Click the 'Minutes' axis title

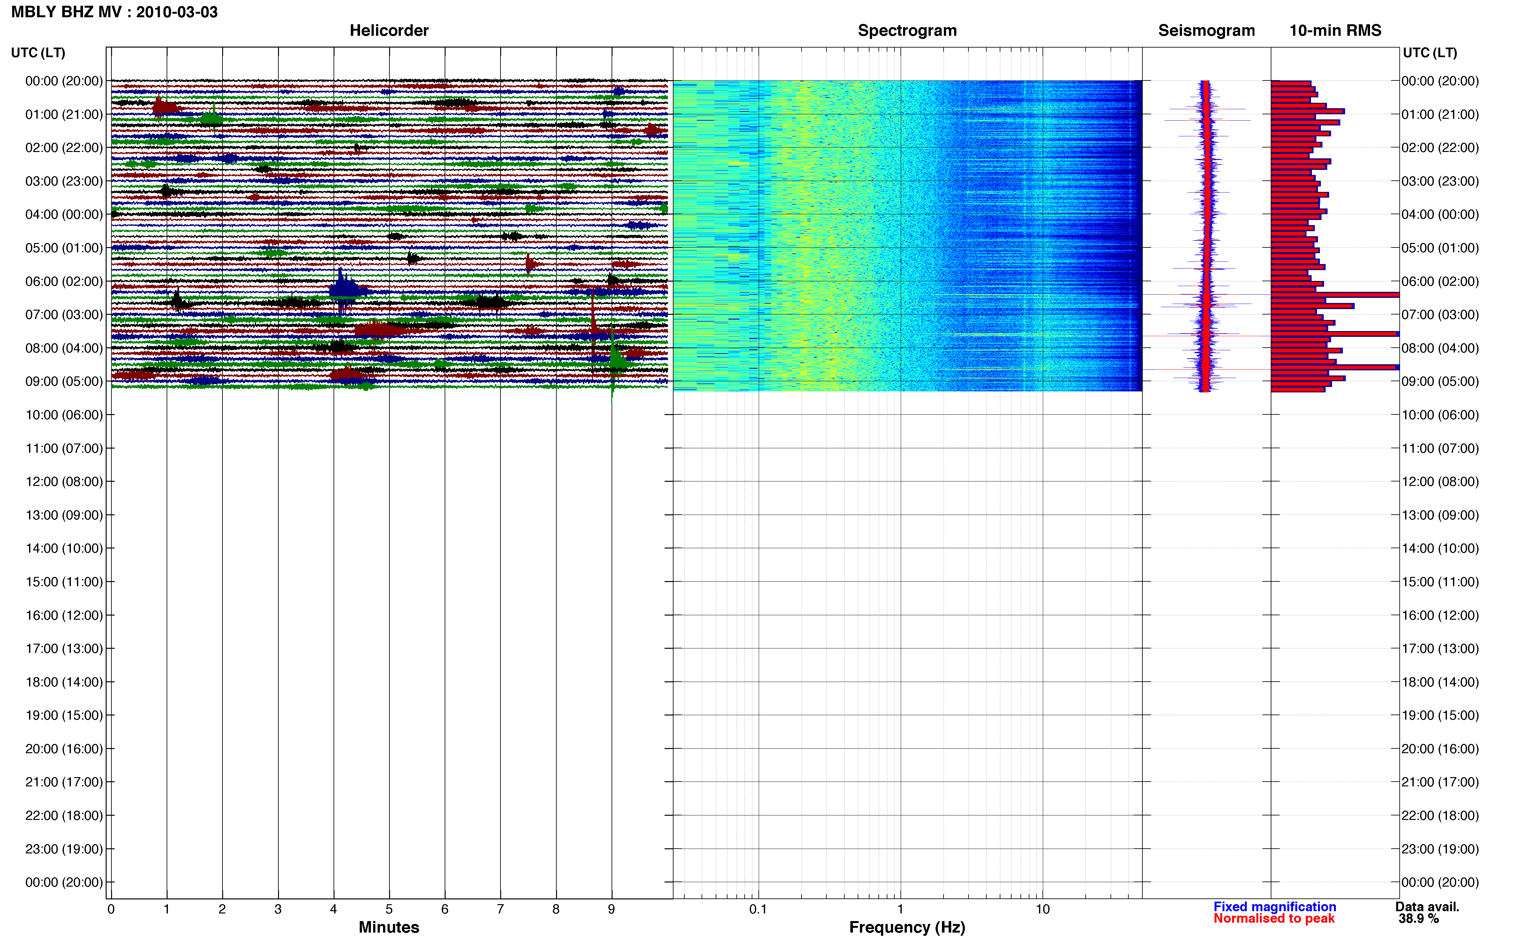point(389,927)
